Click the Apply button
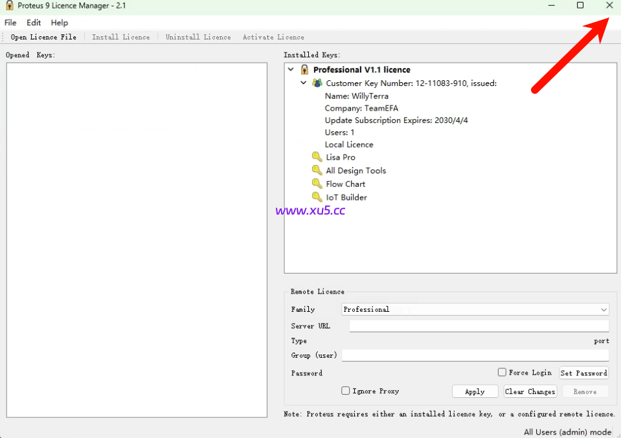The image size is (621, 438). tap(475, 391)
